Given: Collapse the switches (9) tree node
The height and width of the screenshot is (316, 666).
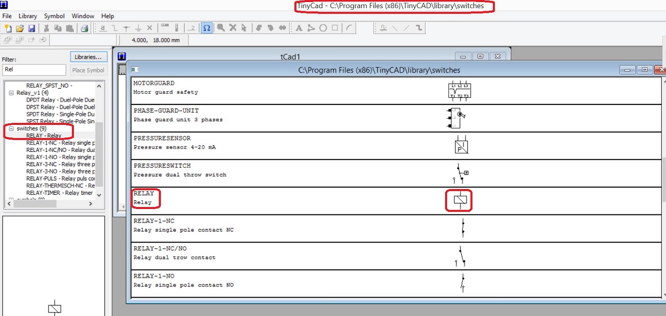Looking at the screenshot, I should coord(11,128).
